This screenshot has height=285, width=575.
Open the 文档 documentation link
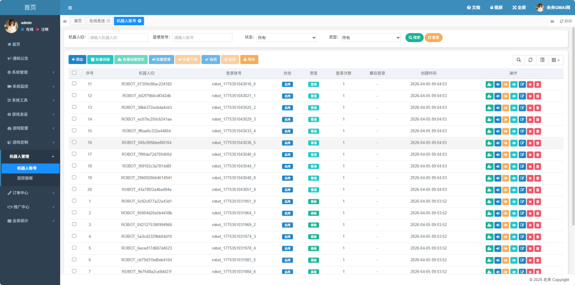(x=473, y=7)
